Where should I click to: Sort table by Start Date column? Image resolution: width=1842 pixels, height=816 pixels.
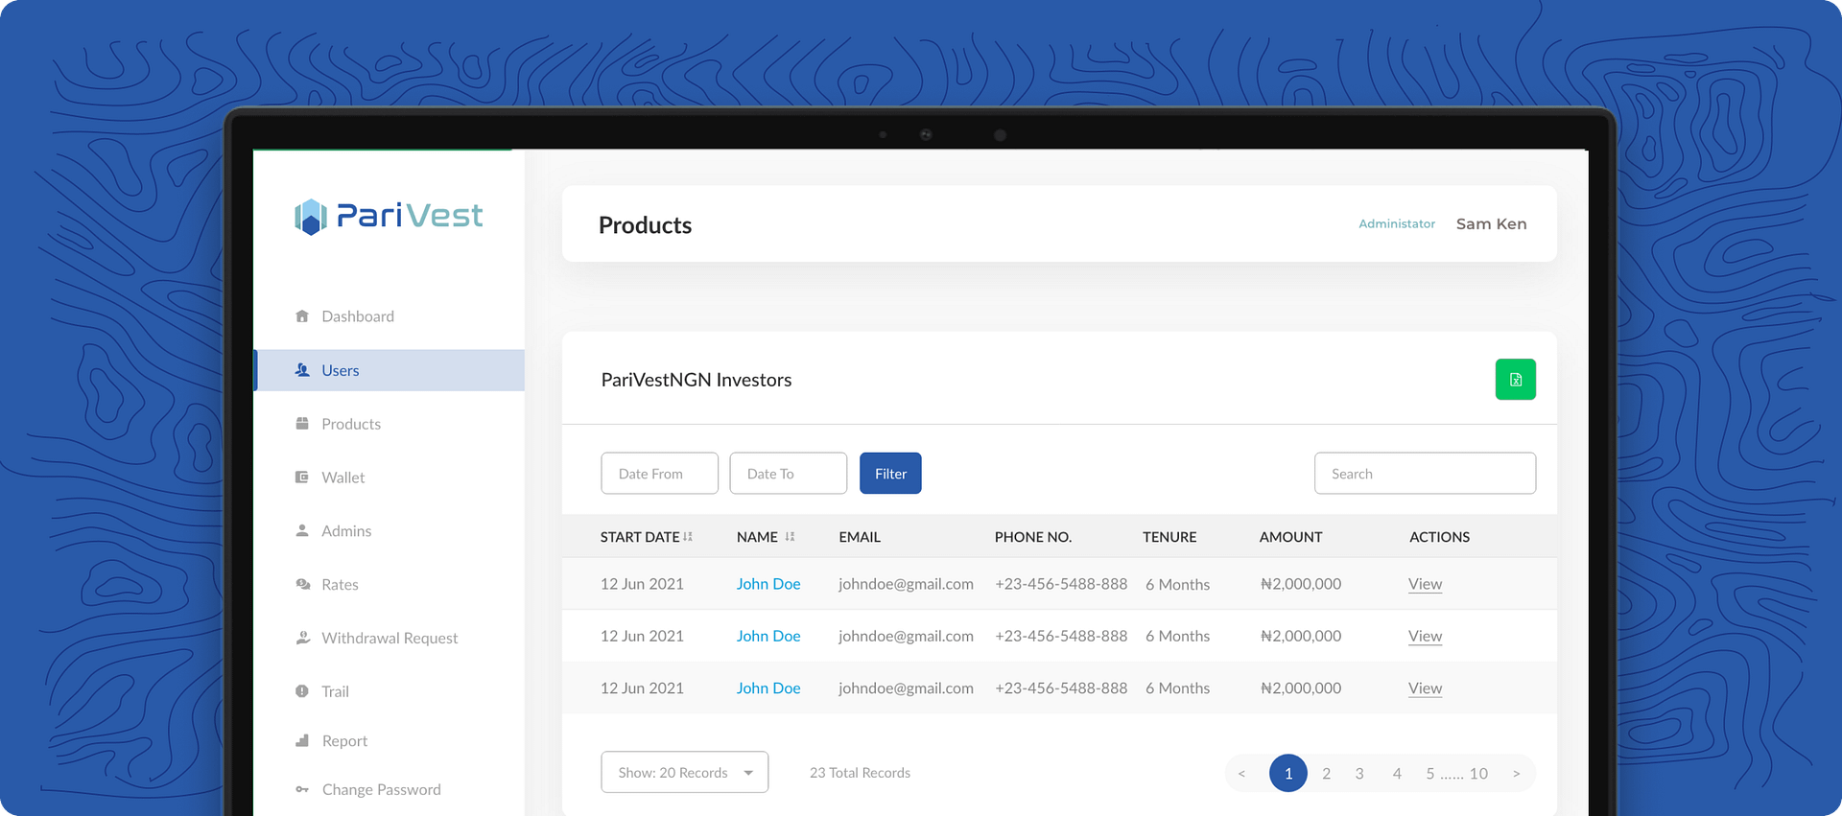[688, 537]
